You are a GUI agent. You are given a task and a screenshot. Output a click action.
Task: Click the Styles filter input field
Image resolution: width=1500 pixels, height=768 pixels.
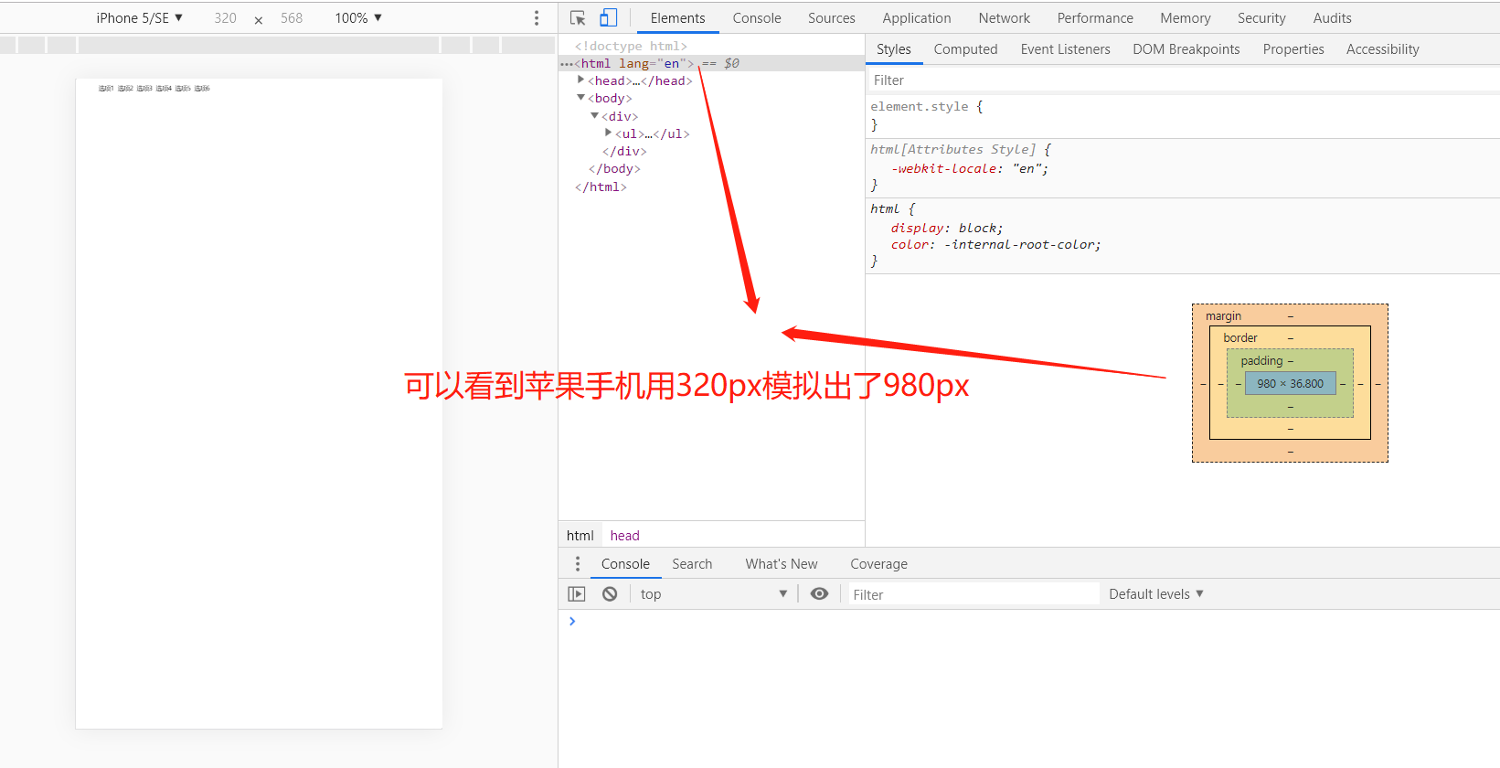tap(1182, 80)
